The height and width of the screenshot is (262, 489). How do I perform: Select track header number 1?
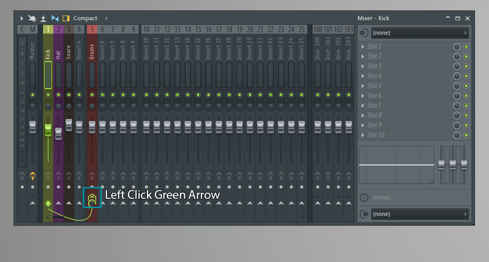48,30
